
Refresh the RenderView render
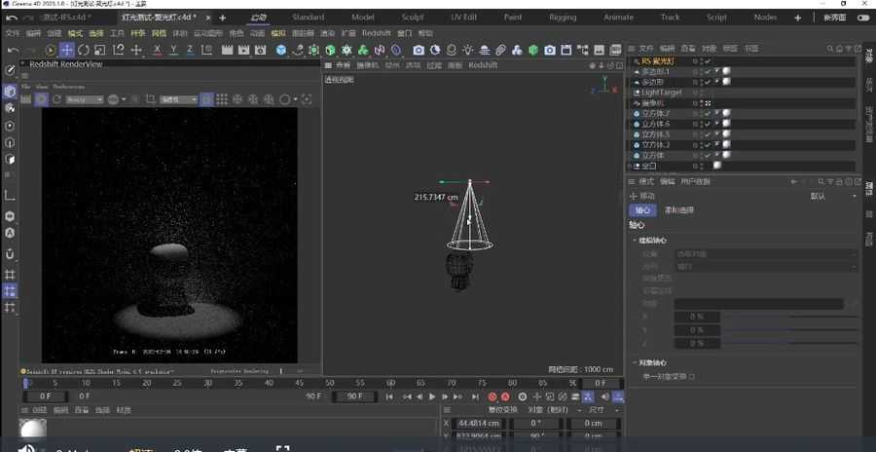tap(56, 99)
